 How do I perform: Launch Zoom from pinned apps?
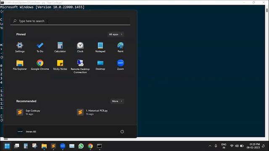point(120,65)
